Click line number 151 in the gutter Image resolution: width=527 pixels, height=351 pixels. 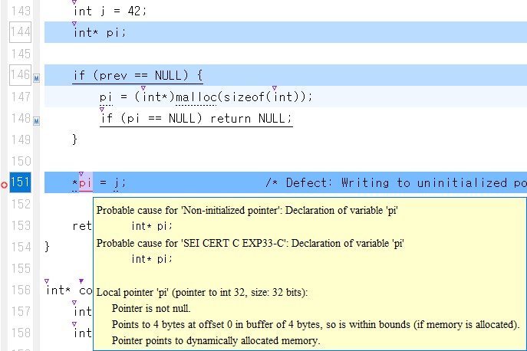(x=21, y=182)
